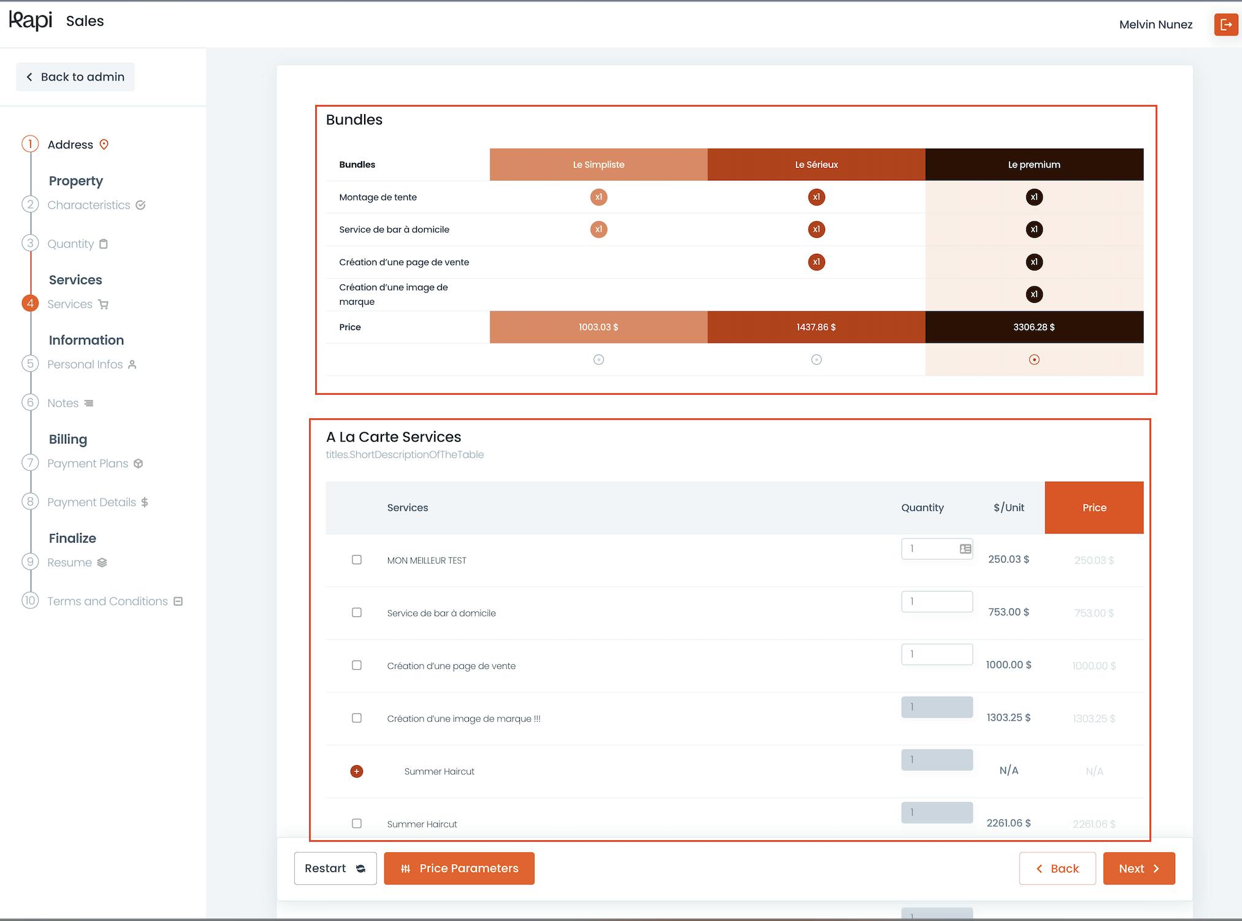Click step 1 circle in sidebar
This screenshot has height=921, width=1242.
[30, 144]
